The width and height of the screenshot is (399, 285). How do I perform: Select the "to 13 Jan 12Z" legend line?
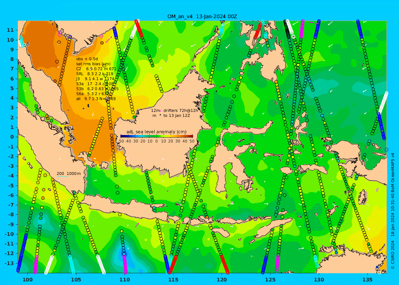pyautogui.click(x=177, y=115)
